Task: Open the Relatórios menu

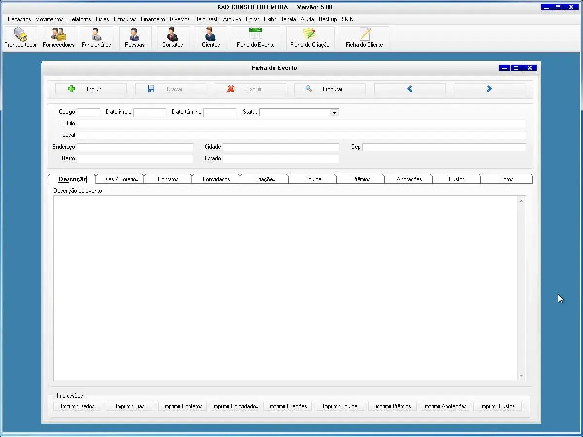Action: (x=79, y=19)
